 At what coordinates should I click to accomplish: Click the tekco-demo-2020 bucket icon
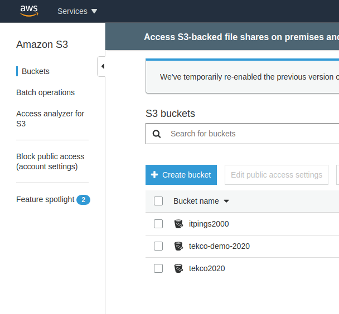click(x=178, y=246)
